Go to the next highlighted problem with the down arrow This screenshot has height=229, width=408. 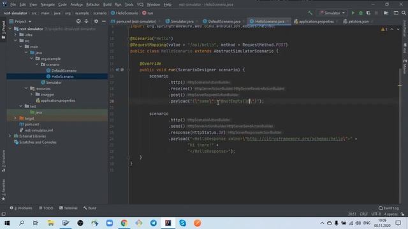coord(398,29)
